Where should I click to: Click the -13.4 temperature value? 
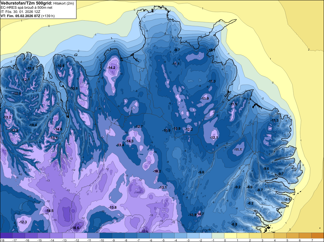pyautogui.click(x=120, y=145)
